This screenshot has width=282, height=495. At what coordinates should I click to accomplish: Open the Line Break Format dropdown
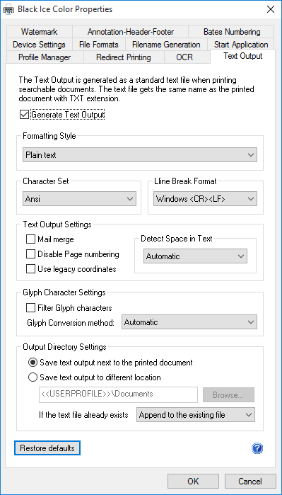pos(205,199)
